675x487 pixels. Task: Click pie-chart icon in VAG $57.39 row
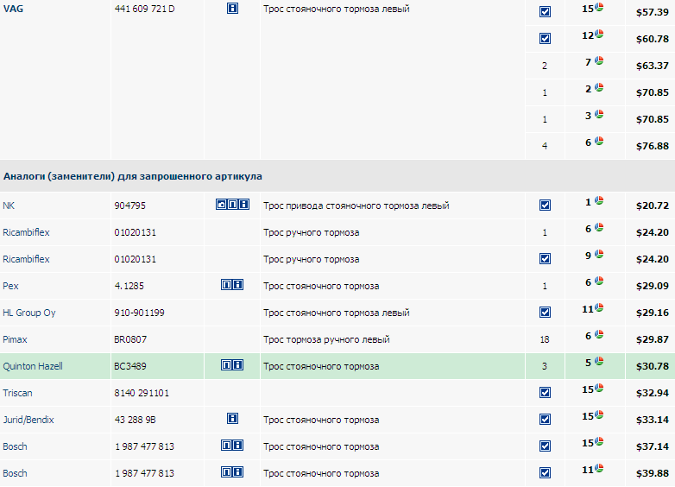[599, 7]
